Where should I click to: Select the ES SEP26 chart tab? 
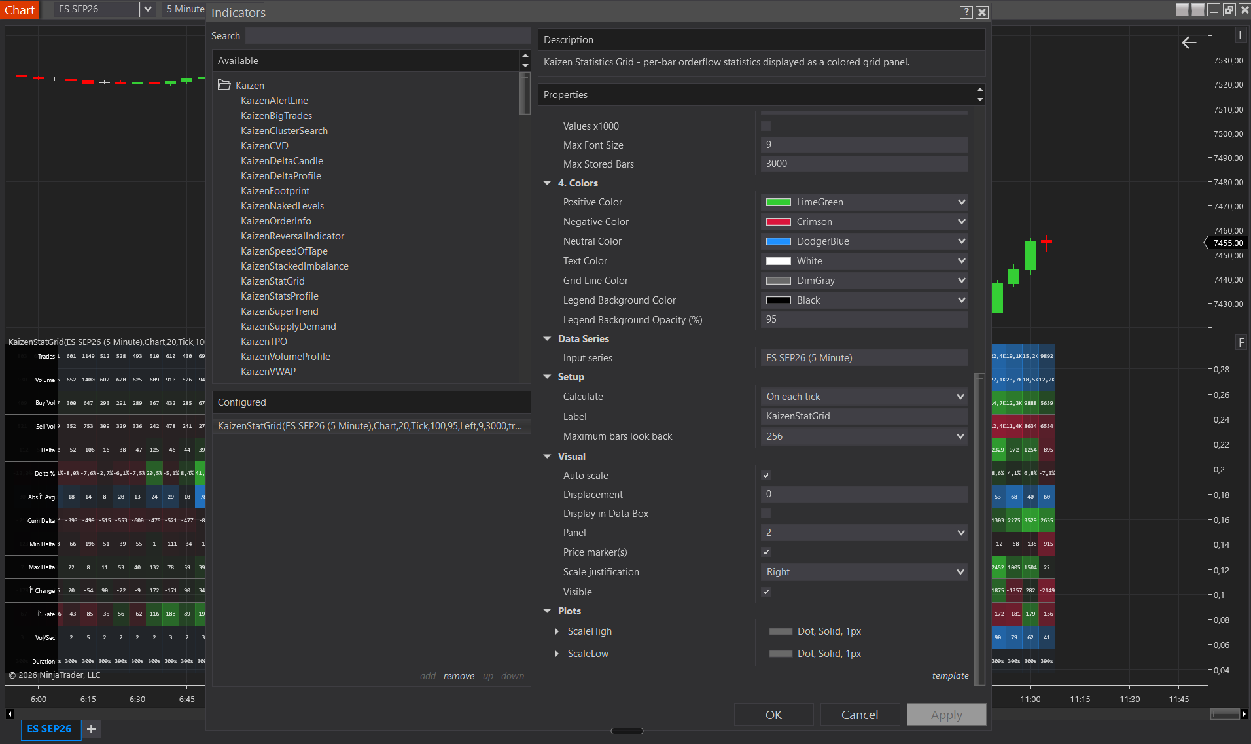tap(50, 729)
